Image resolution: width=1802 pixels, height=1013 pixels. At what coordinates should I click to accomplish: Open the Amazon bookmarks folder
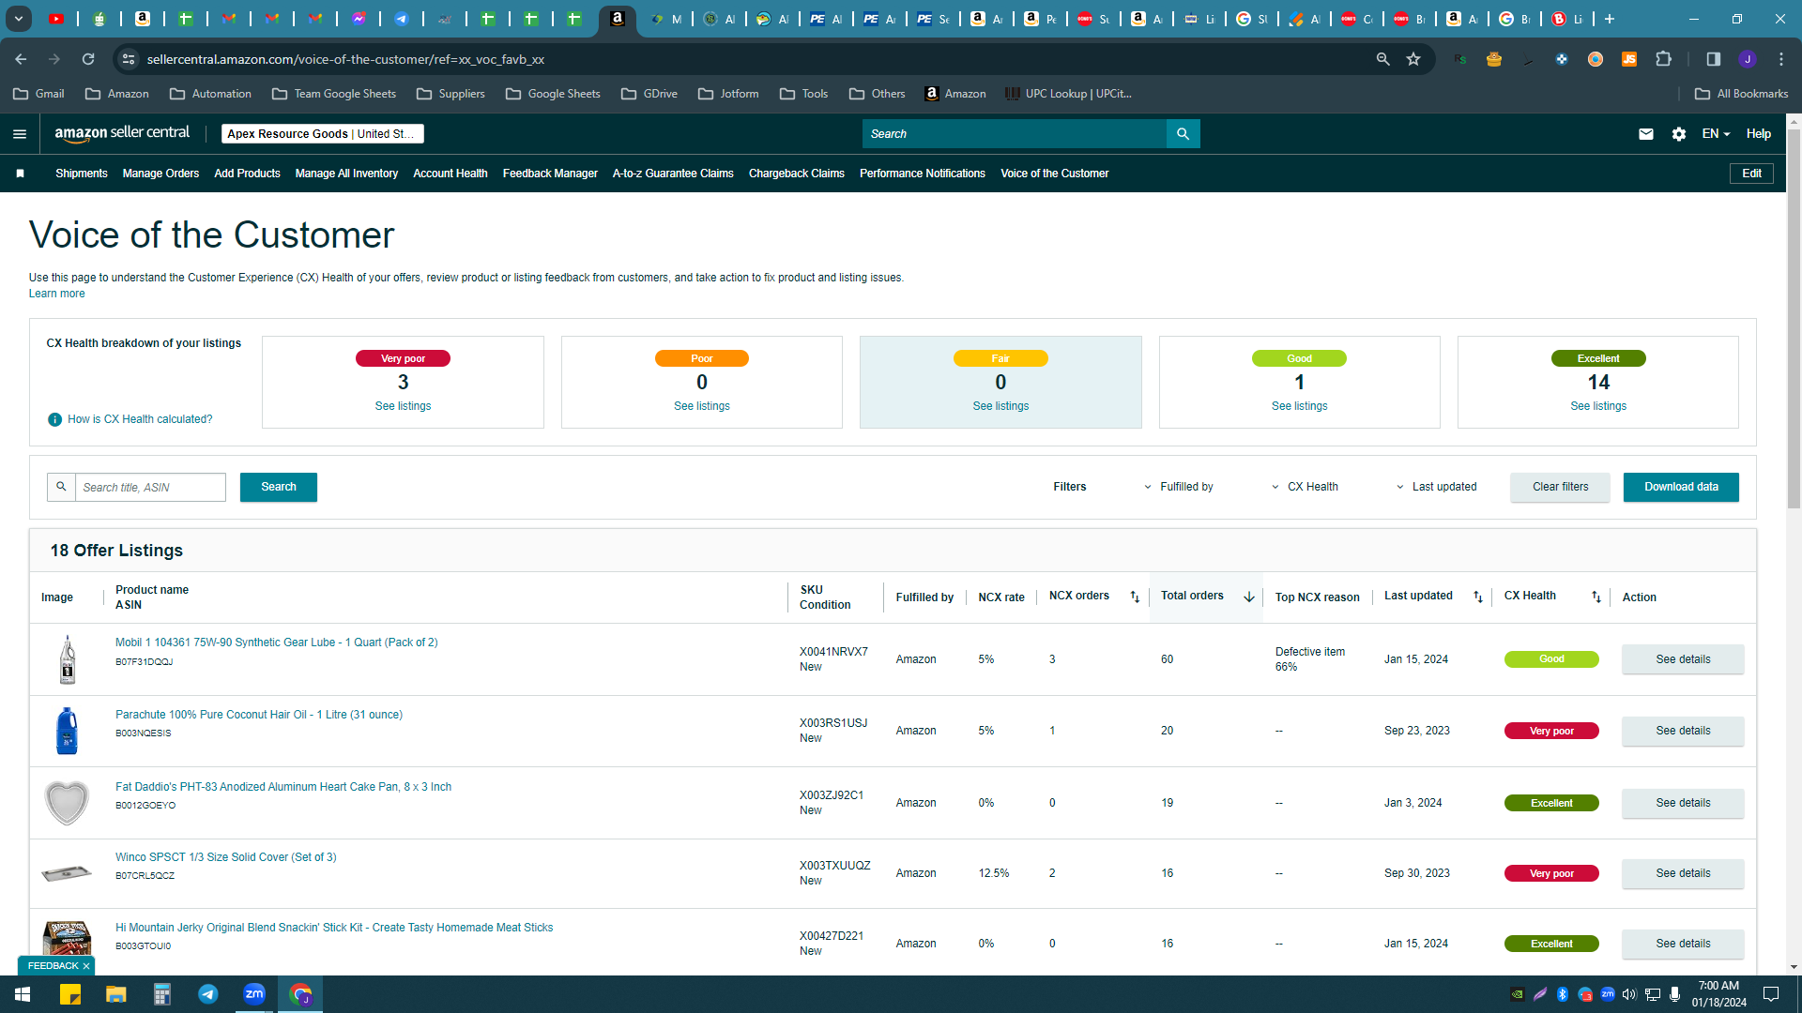pos(117,94)
